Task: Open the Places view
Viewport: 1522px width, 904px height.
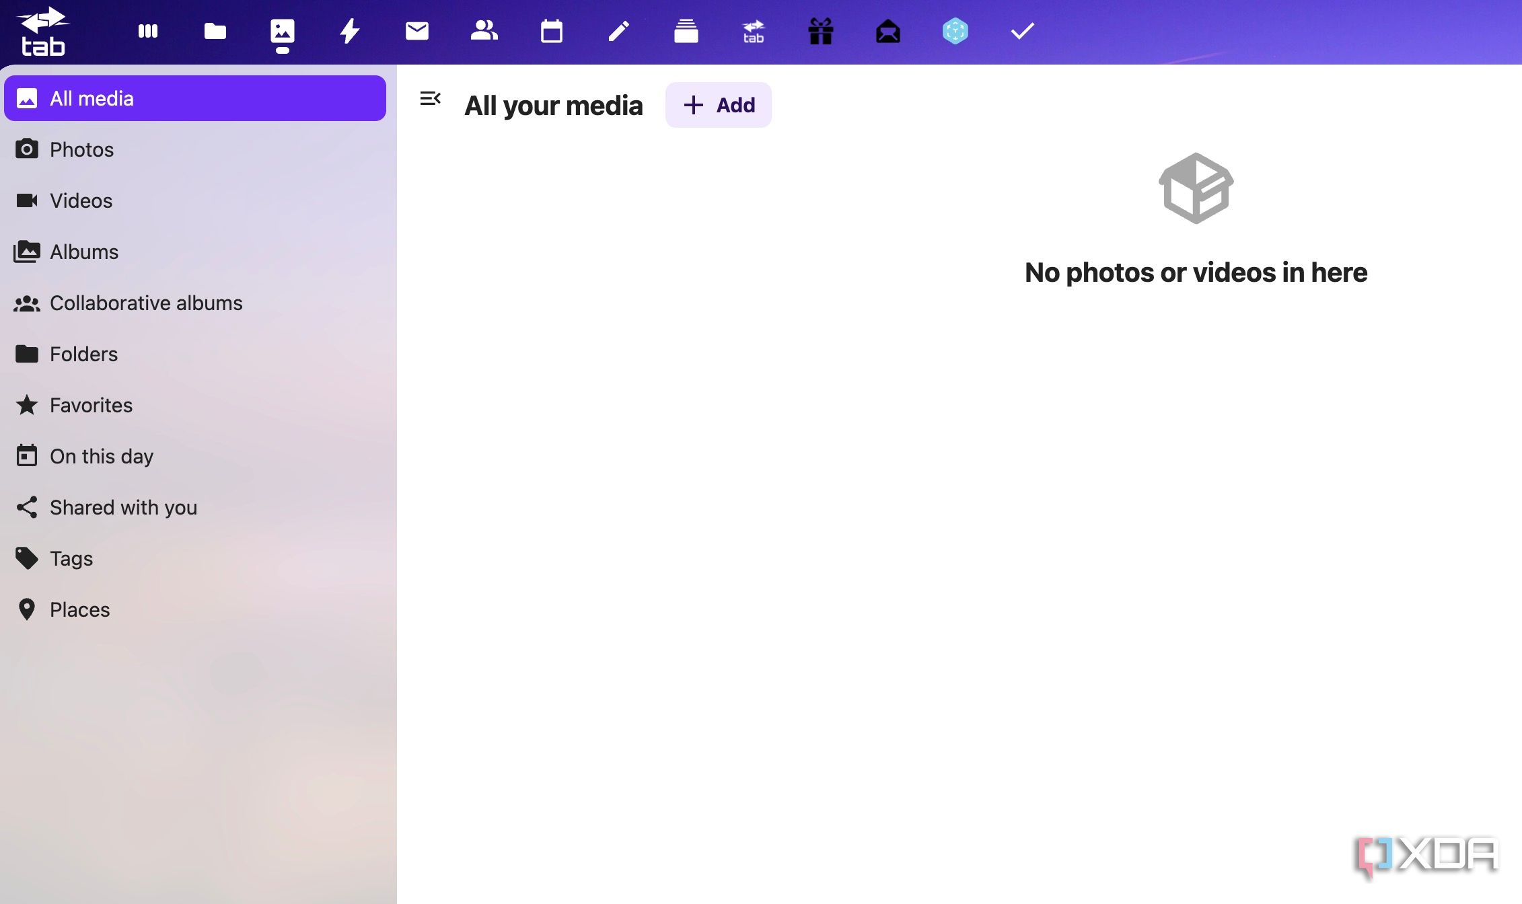Action: 79,609
